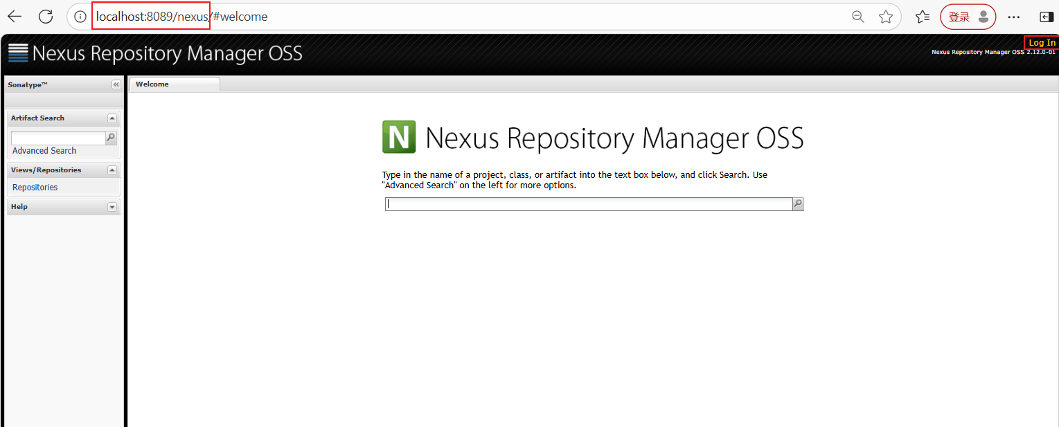Click the Nexus Repository Manager OSS header title
This screenshot has width=1059, height=427.
167,53
